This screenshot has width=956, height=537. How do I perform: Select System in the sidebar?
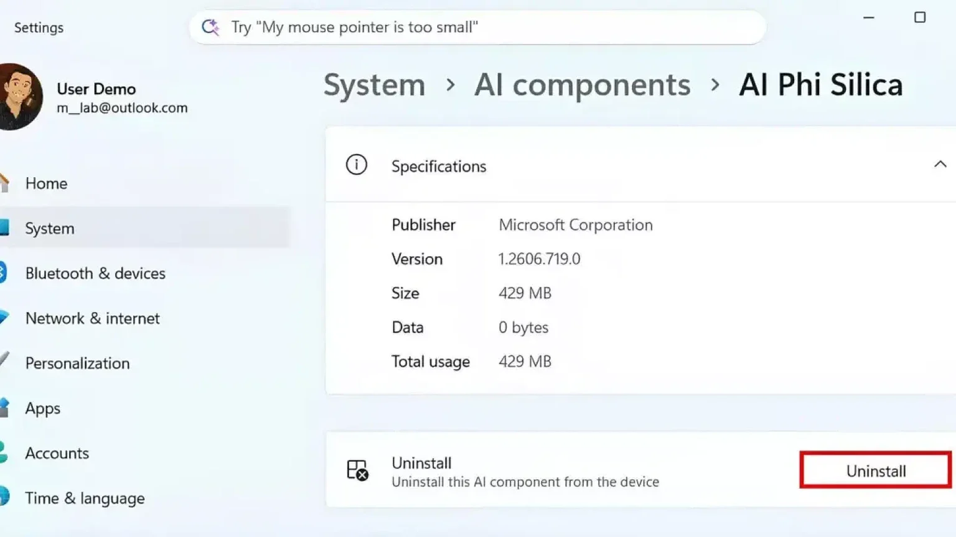click(x=144, y=228)
